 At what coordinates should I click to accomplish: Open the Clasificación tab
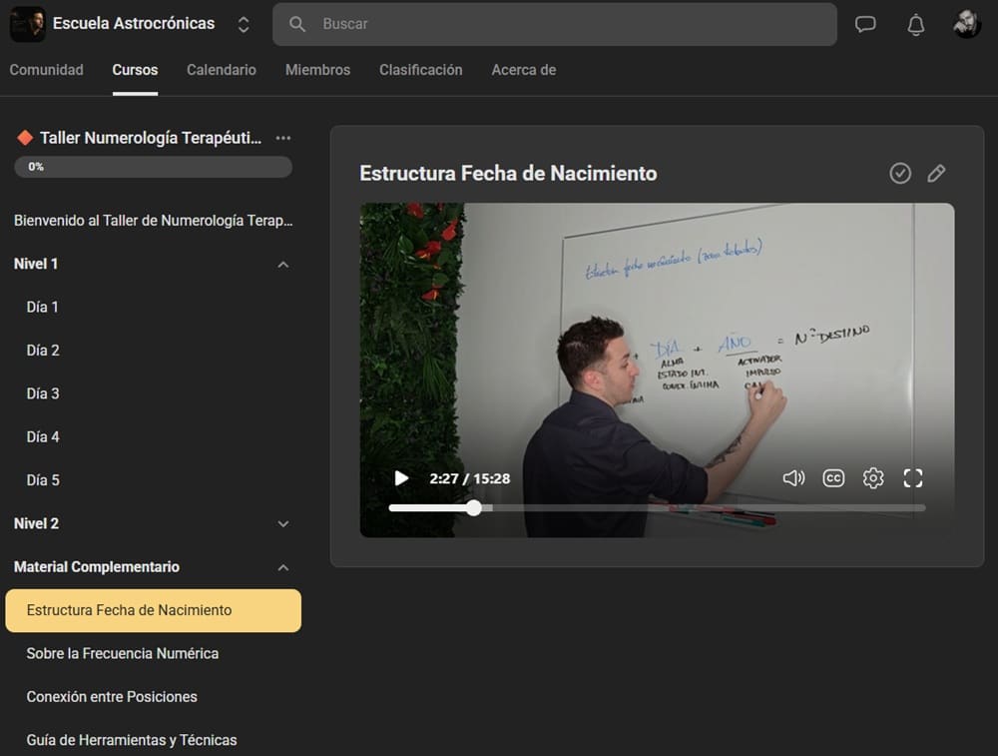click(x=421, y=70)
